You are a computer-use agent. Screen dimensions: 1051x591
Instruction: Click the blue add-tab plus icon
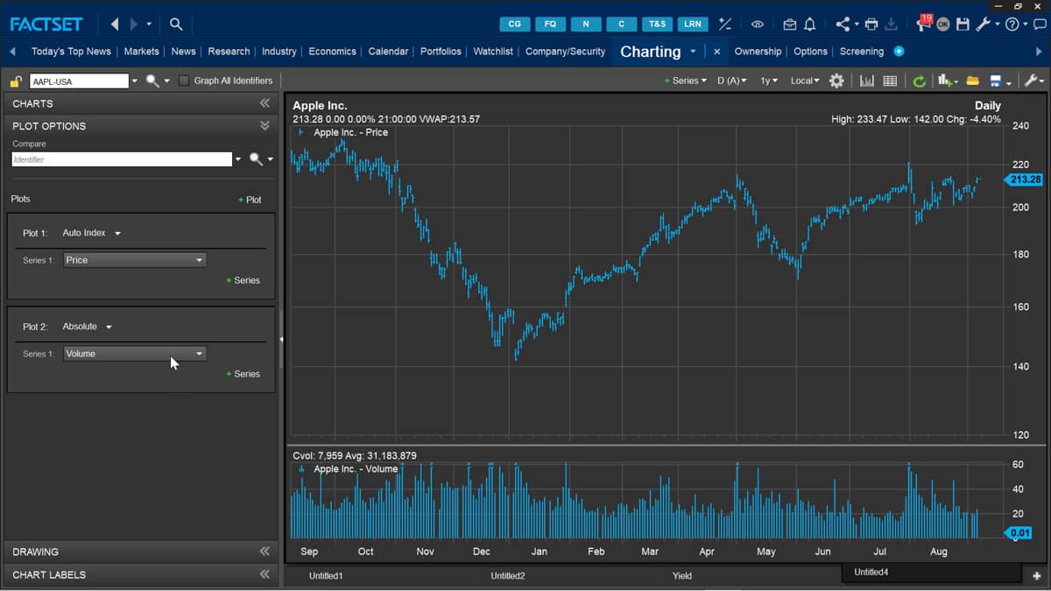coord(899,52)
